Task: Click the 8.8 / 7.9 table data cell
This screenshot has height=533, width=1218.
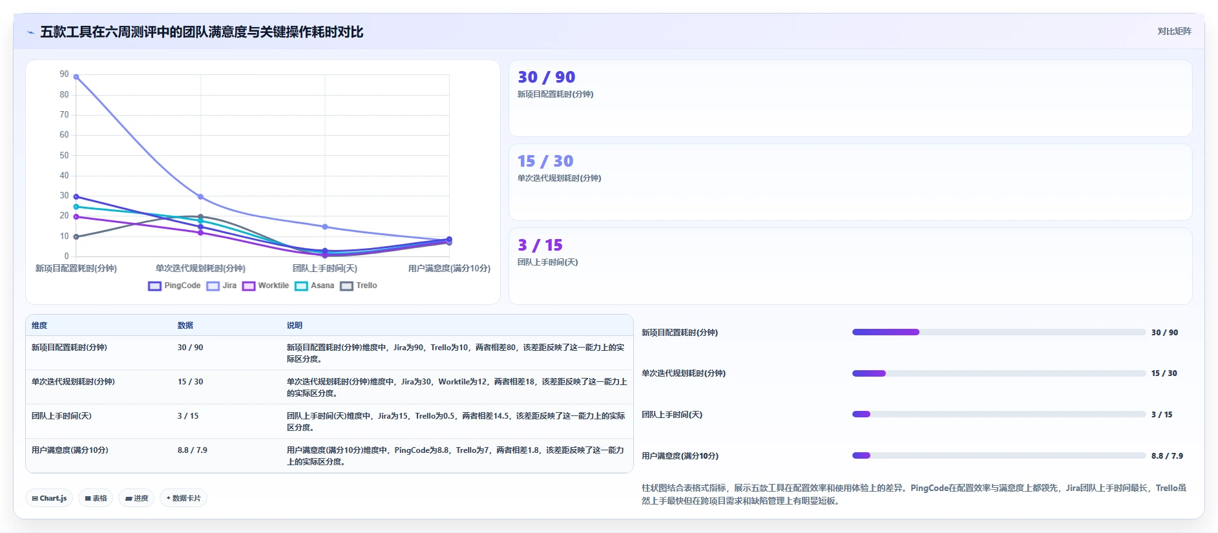Action: [193, 450]
